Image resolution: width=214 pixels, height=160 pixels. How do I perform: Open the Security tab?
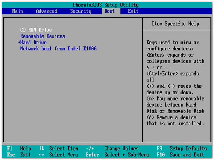tap(81, 11)
